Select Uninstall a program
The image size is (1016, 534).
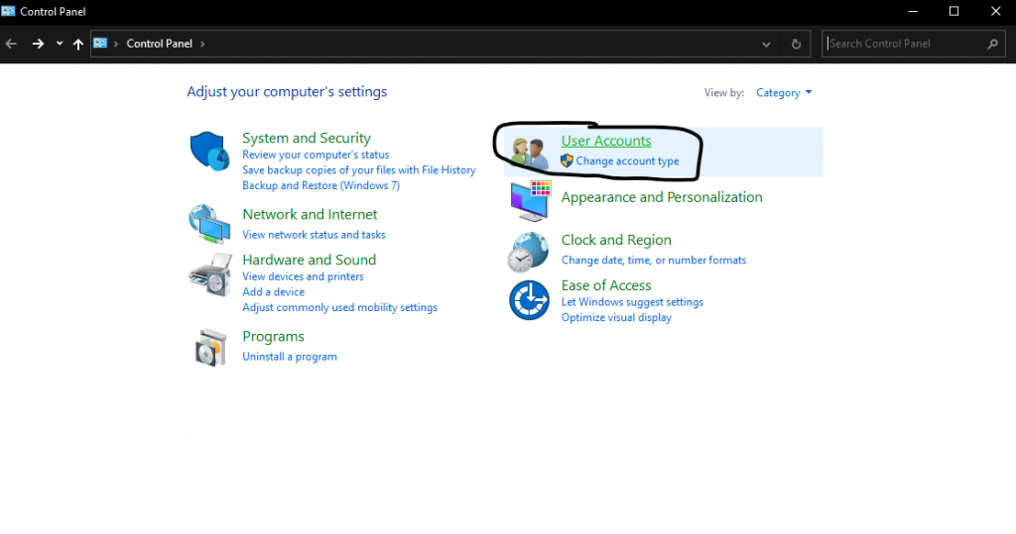click(x=290, y=357)
